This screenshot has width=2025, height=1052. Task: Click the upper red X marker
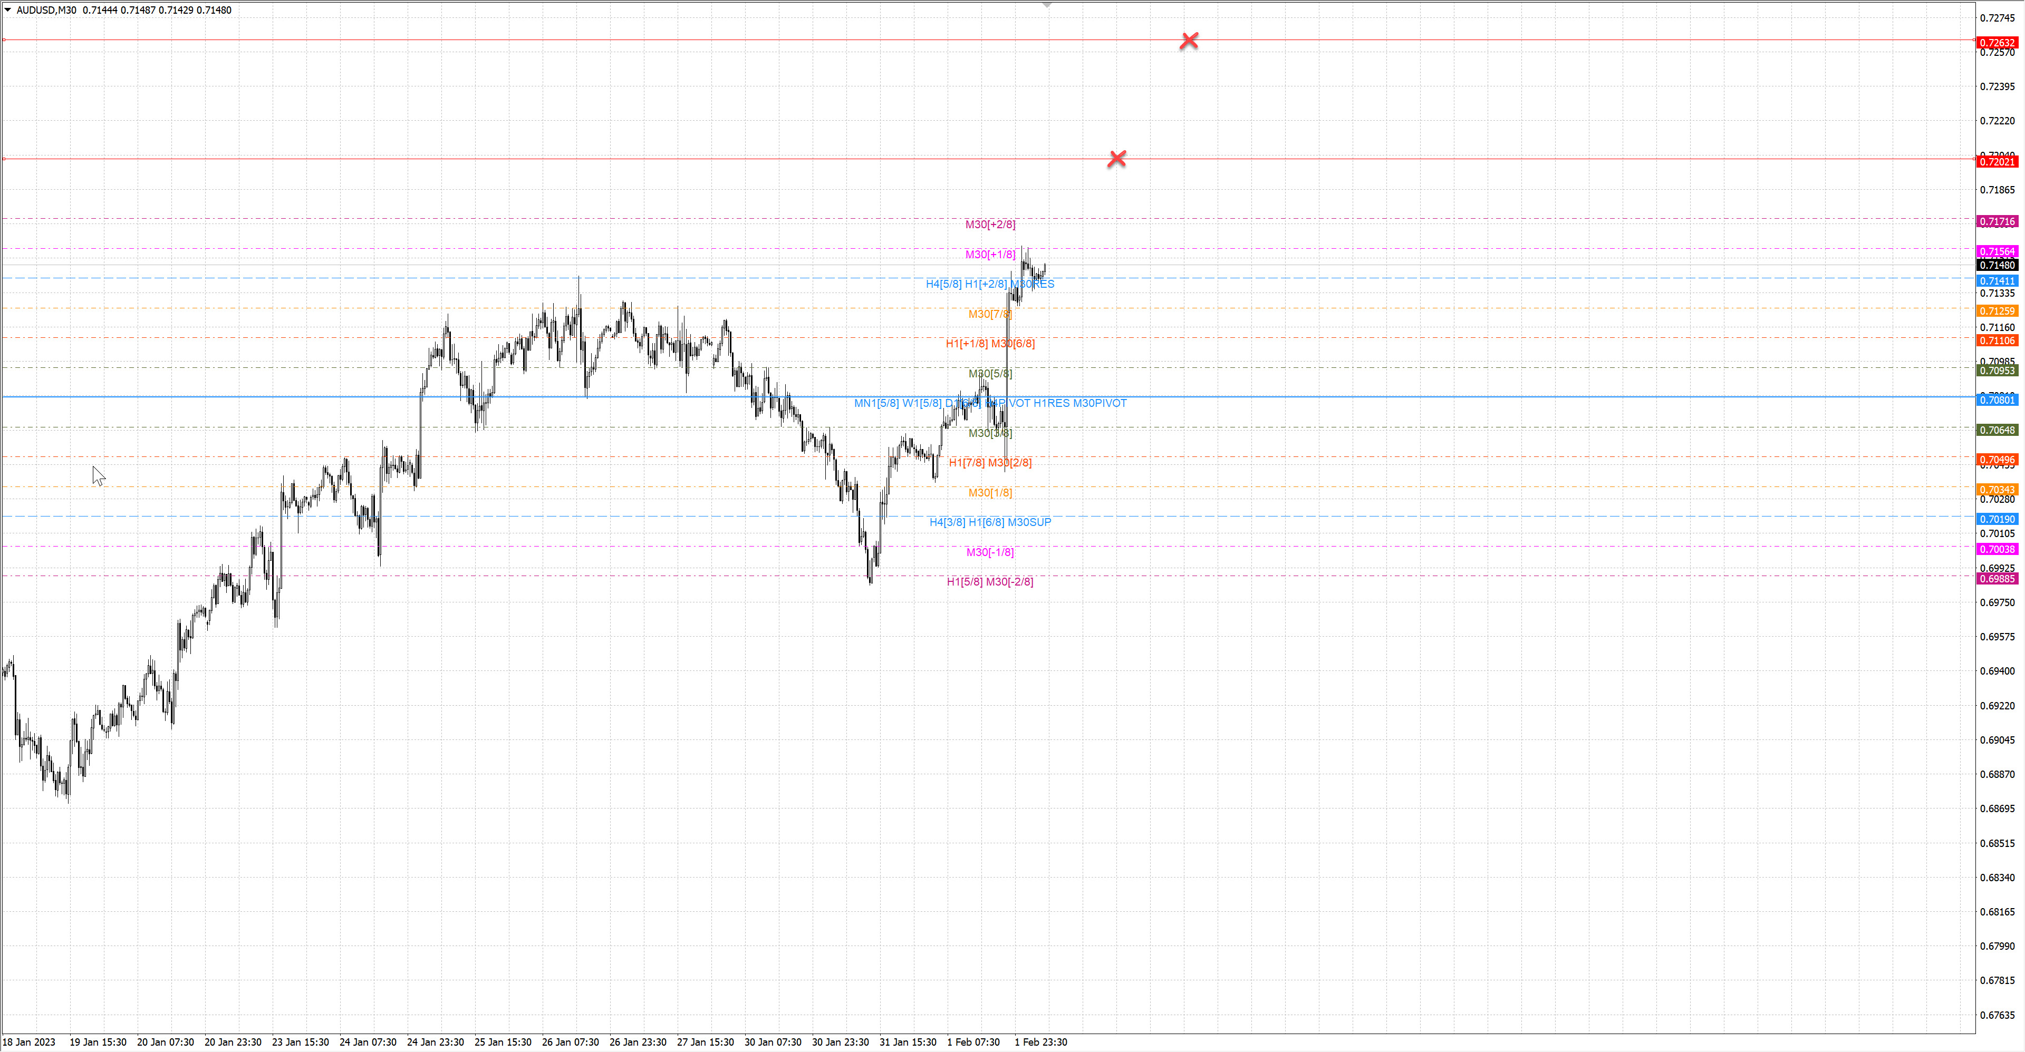(1189, 41)
